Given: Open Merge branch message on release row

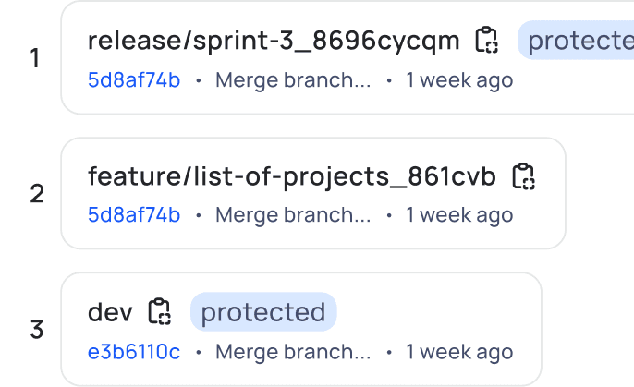Looking at the screenshot, I should 293,80.
